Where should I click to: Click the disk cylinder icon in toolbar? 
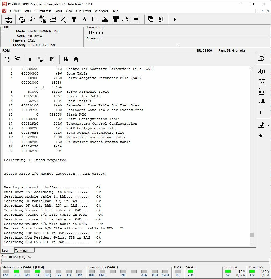pyautogui.click(x=95, y=19)
